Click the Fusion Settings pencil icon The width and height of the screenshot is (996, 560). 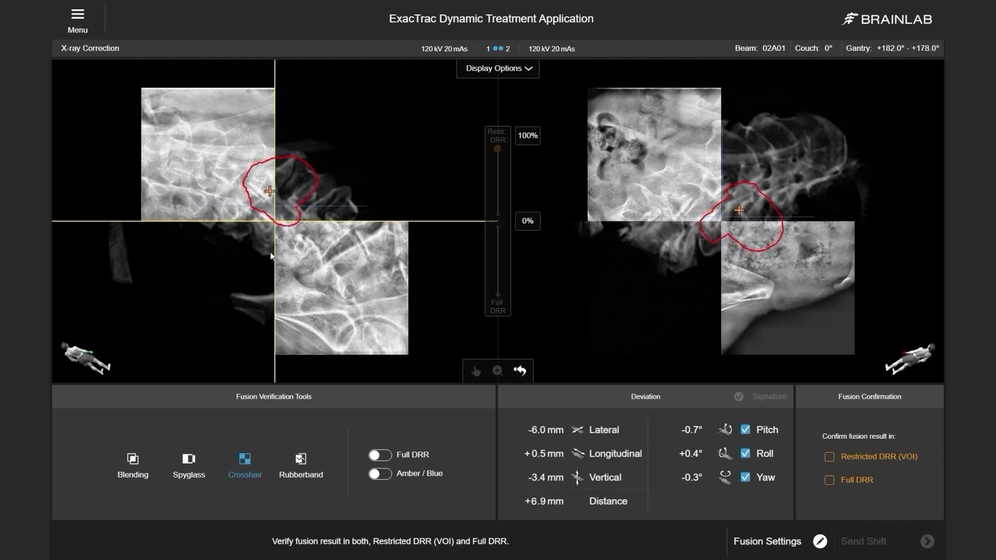820,541
